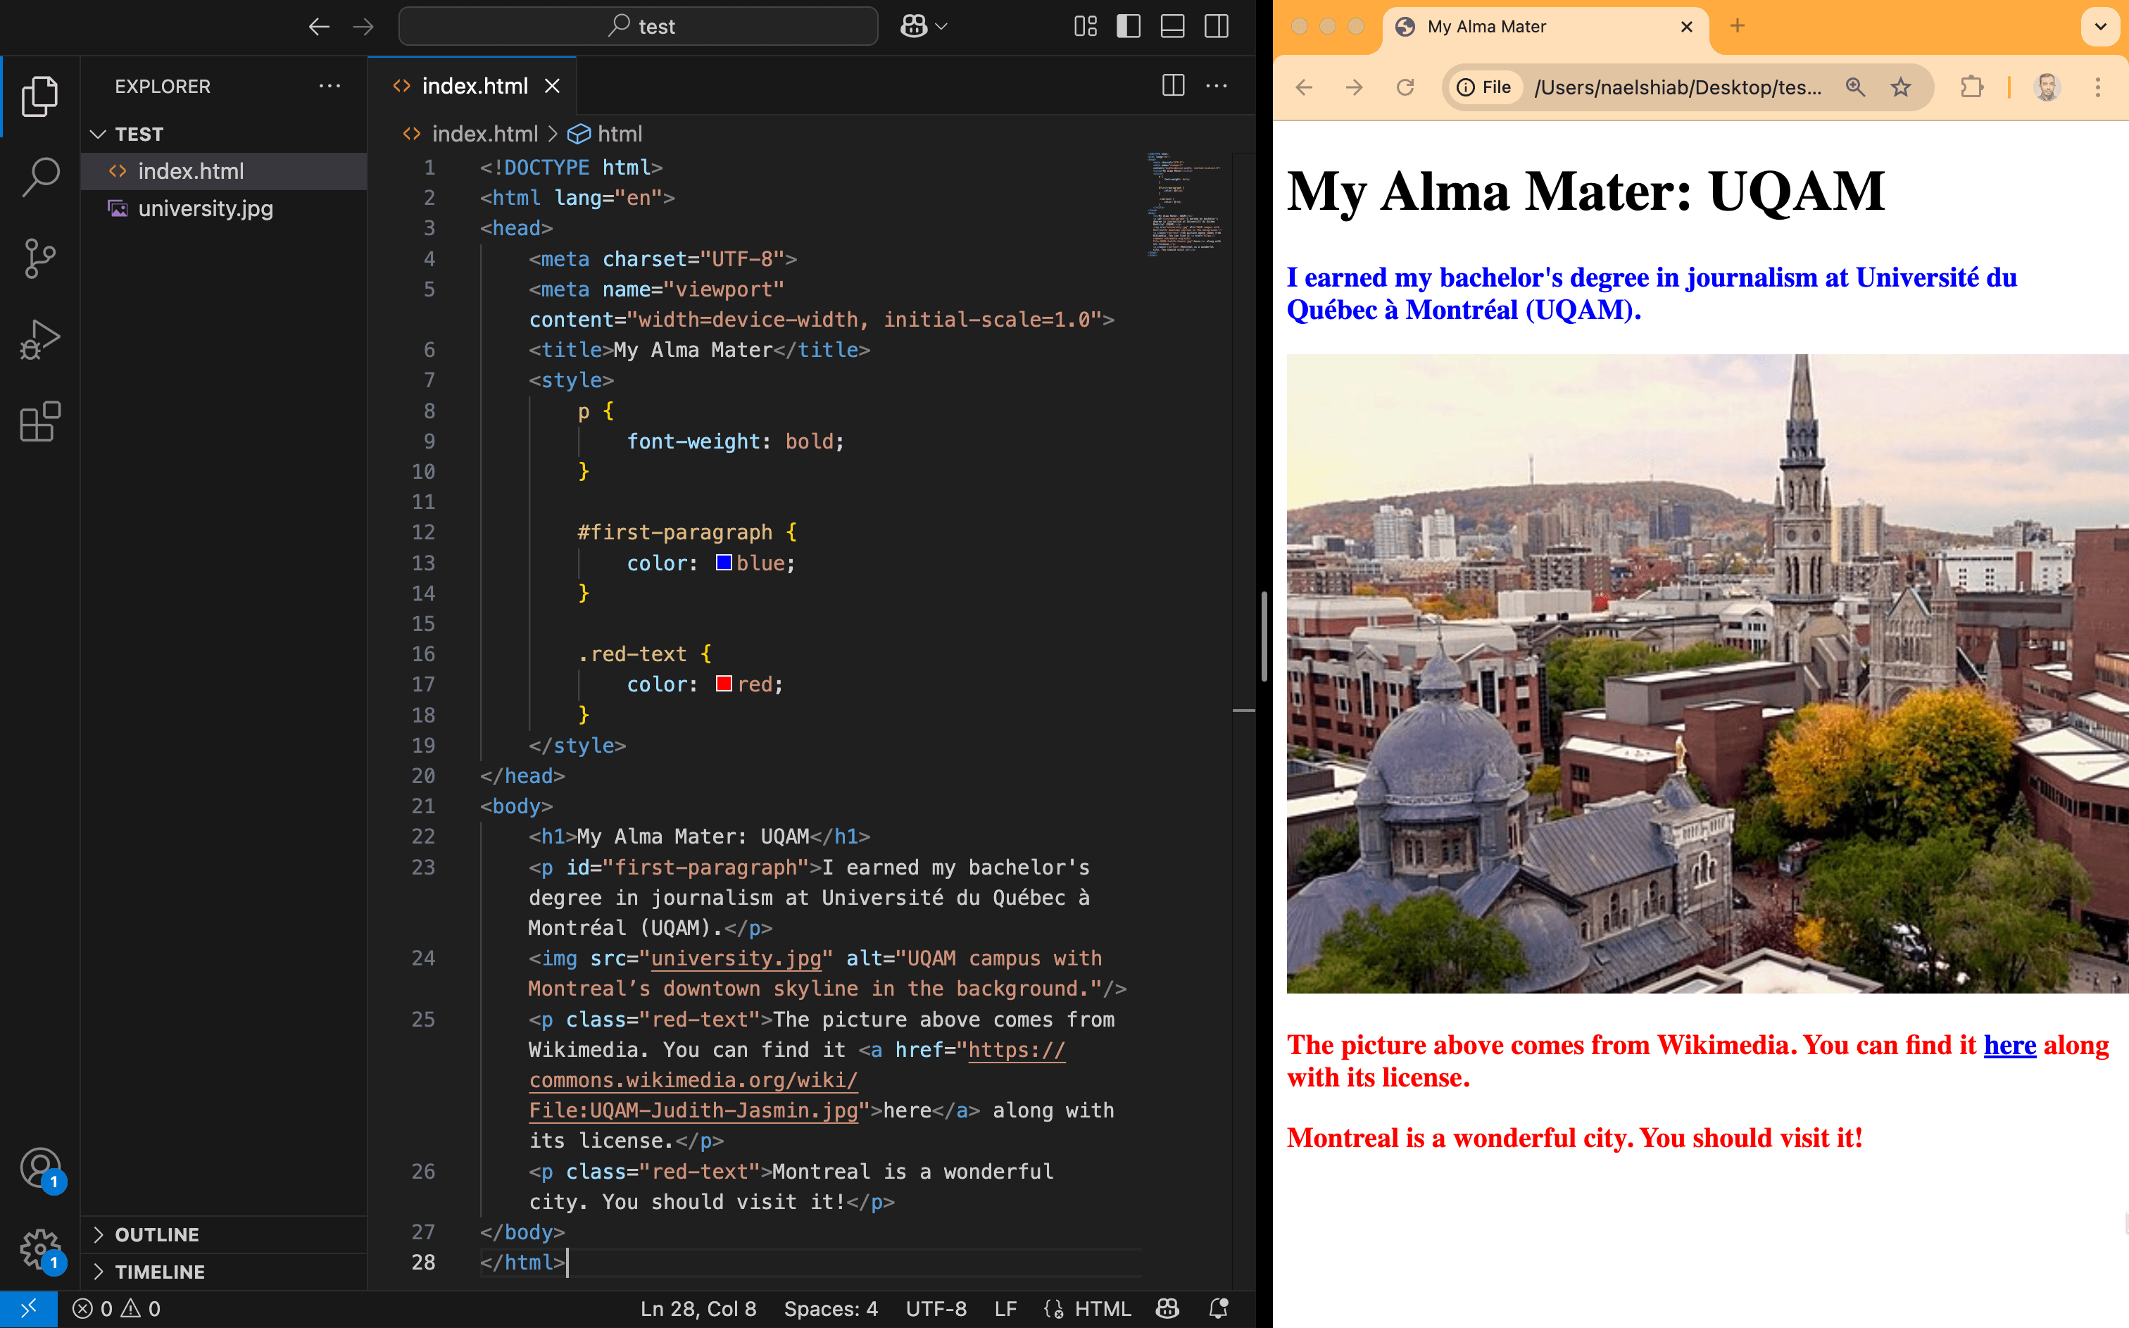2129x1328 pixels.
Task: Open Chrome three-dot menu
Action: pos(2098,87)
